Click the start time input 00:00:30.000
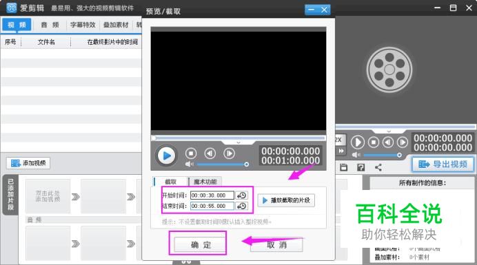477x265 pixels. pos(212,195)
